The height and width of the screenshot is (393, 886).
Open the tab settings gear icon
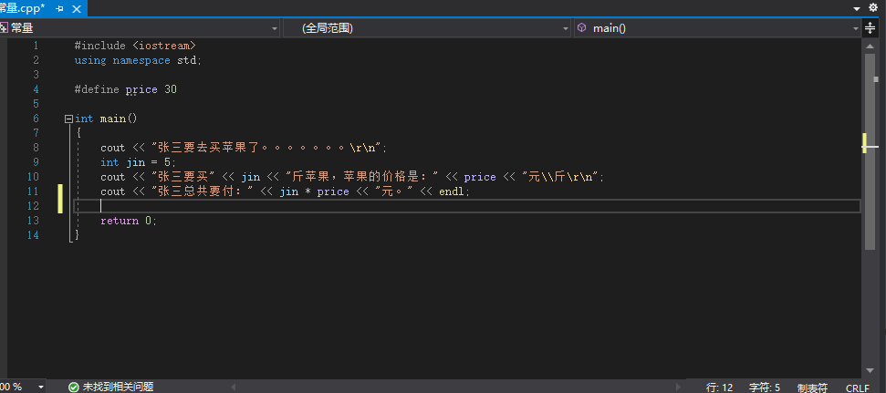(x=872, y=8)
